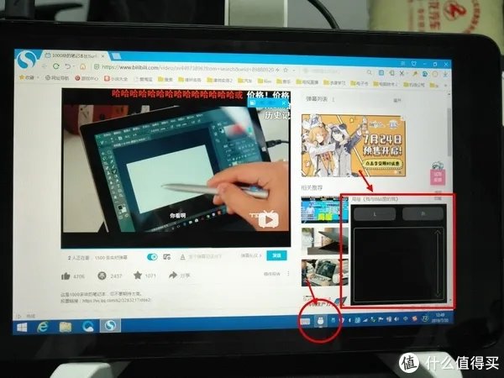Viewport: 504px width, 378px height.
Task: Open the 小说大全 bookmark
Action: tap(116, 78)
